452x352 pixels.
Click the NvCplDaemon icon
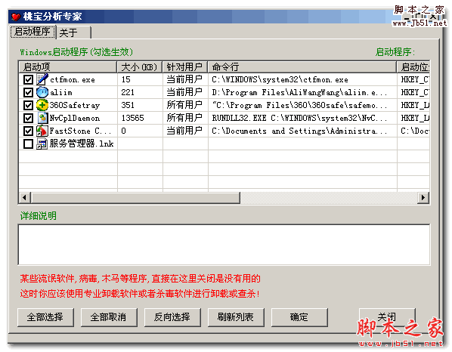point(42,118)
